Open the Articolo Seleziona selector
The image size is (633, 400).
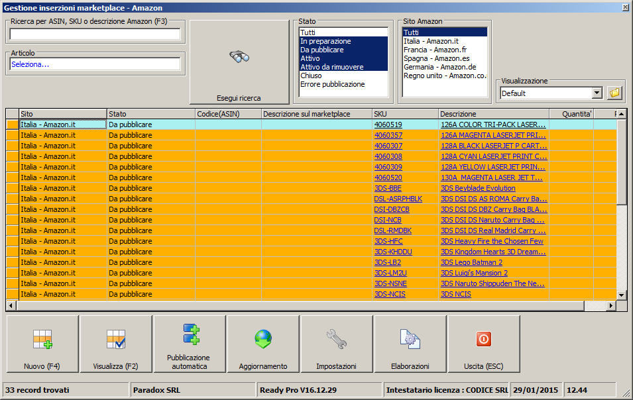pos(95,64)
